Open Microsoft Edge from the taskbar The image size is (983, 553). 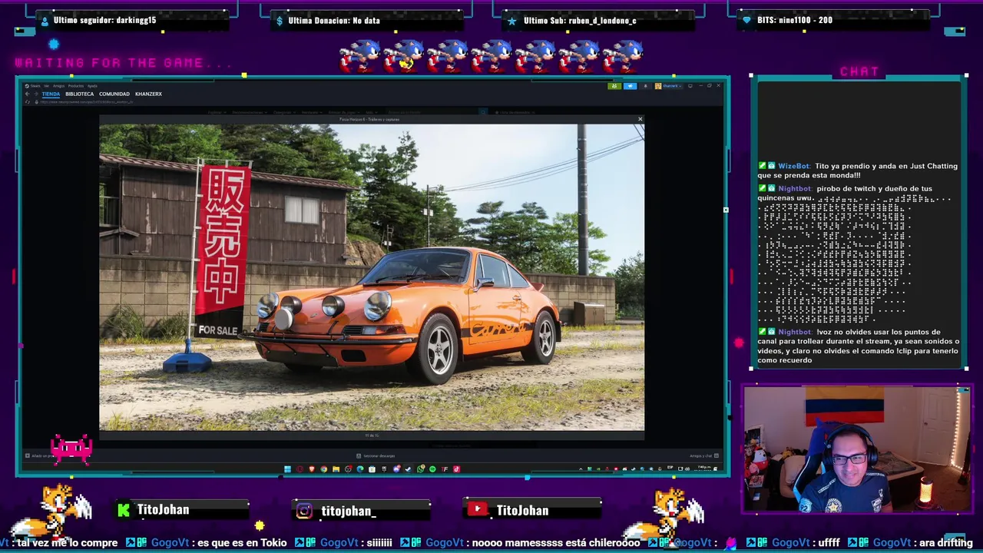click(x=360, y=469)
